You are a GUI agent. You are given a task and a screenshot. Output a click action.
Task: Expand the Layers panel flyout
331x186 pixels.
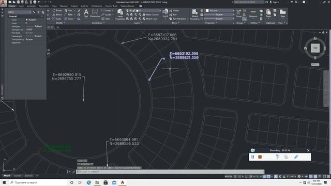pos(138,23)
